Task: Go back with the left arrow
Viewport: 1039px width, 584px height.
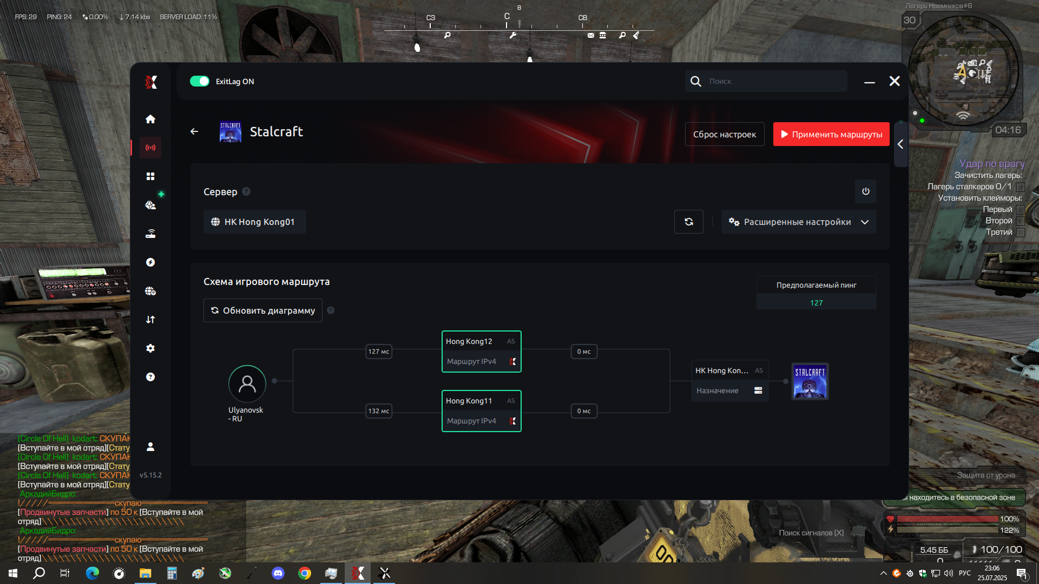Action: point(194,131)
